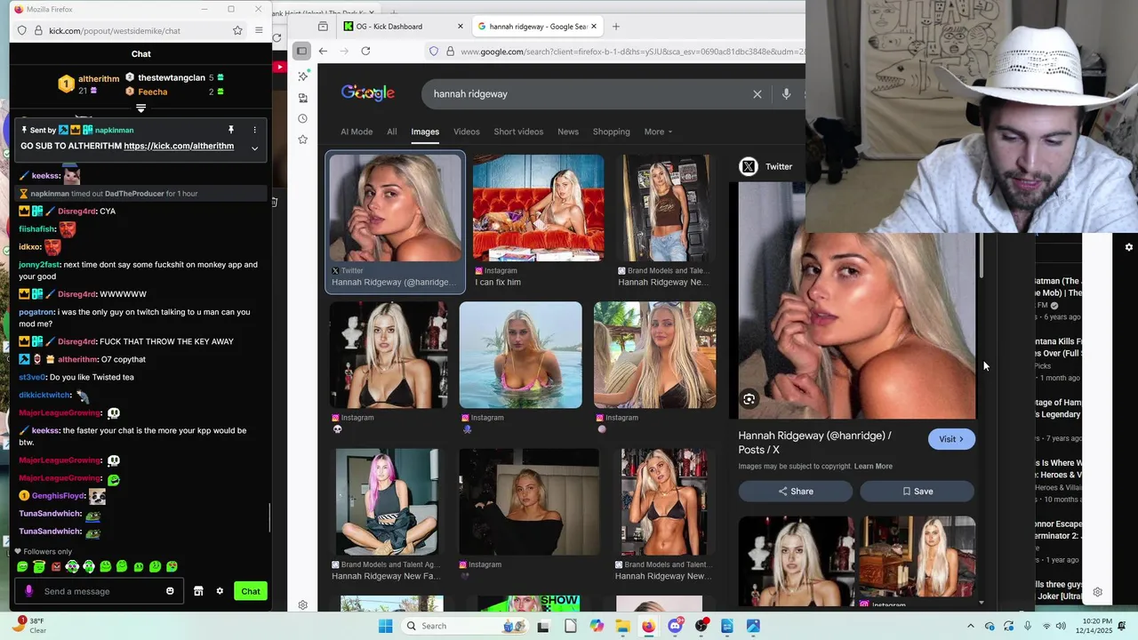The height and width of the screenshot is (640, 1138).
Task: Open the More dropdown in Google filters
Action: [x=658, y=132]
